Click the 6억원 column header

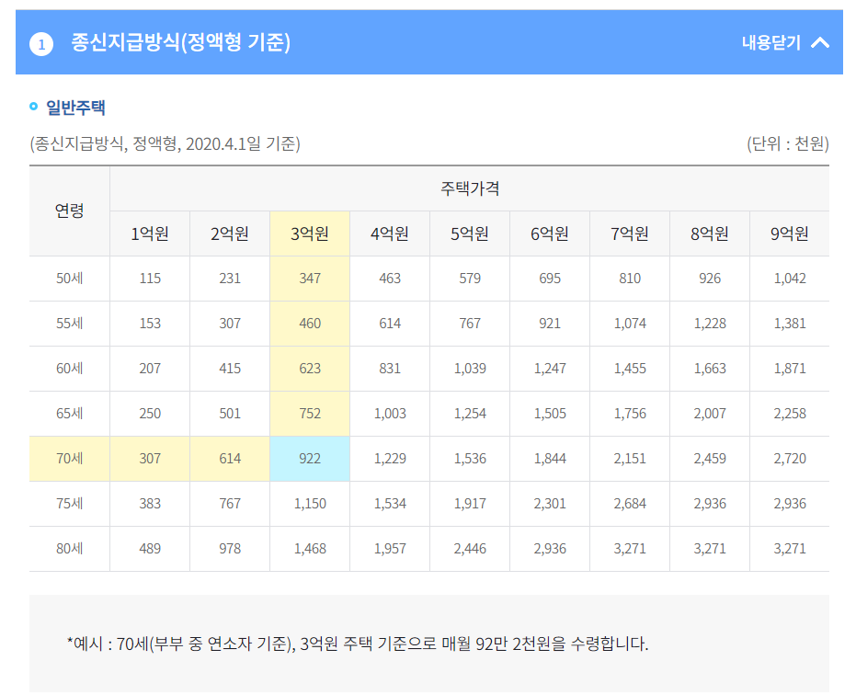(x=550, y=234)
